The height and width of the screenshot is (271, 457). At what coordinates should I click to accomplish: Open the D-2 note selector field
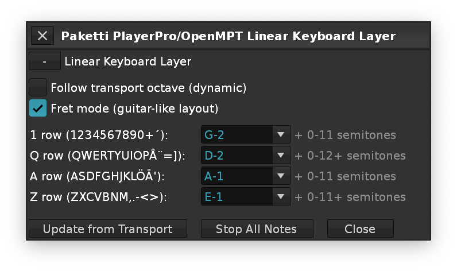click(x=237, y=156)
